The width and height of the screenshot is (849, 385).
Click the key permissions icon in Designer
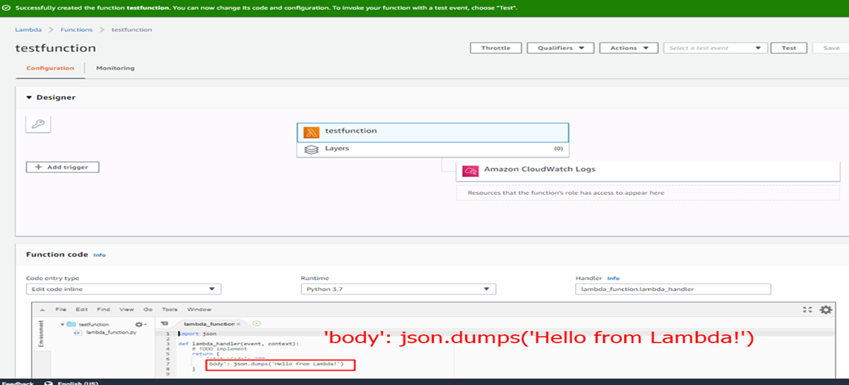pyautogui.click(x=38, y=125)
